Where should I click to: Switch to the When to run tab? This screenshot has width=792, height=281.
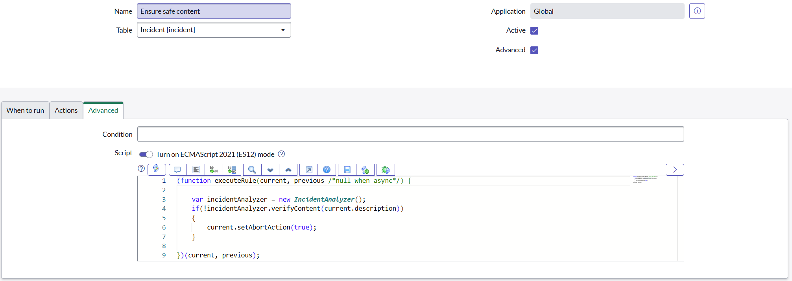coord(25,110)
